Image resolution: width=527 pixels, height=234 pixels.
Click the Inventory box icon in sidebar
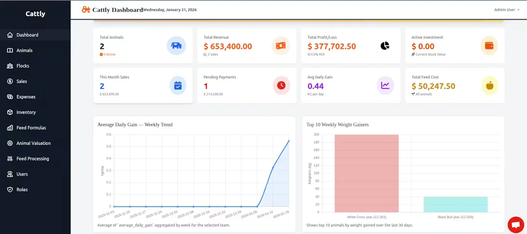(x=10, y=112)
